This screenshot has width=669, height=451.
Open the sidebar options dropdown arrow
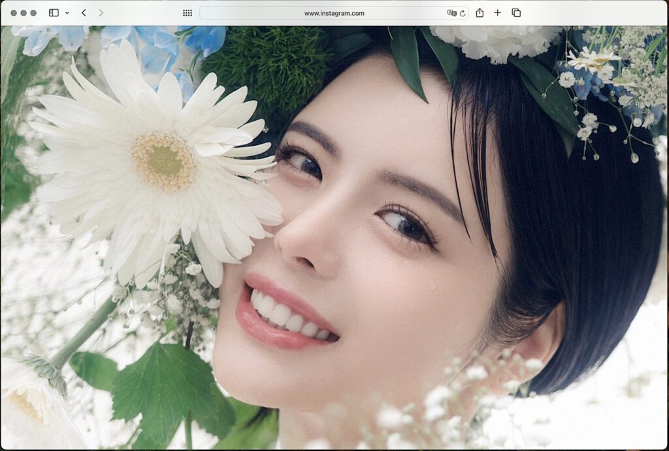pos(67,13)
